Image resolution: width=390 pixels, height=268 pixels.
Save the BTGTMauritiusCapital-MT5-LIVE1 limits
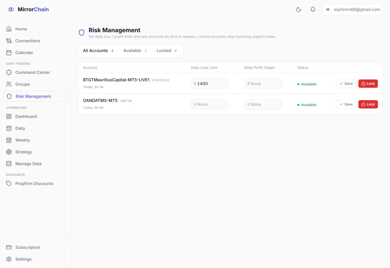346,84
